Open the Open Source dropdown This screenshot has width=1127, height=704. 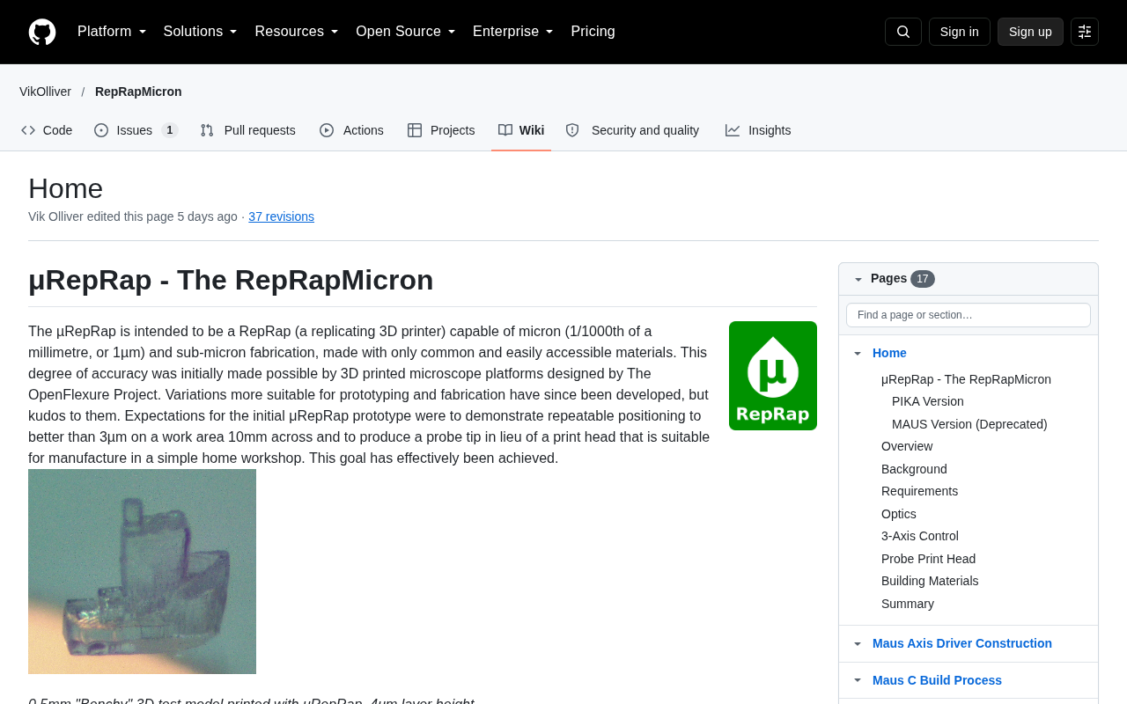tap(406, 32)
